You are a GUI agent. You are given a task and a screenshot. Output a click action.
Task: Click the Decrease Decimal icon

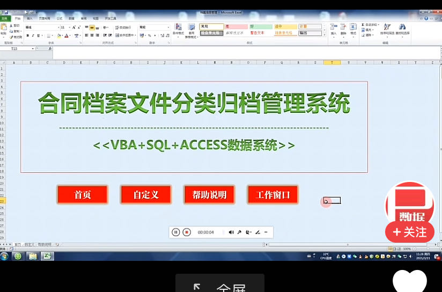click(x=167, y=35)
